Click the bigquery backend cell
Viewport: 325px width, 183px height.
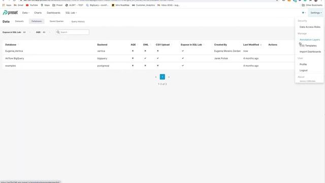[x=102, y=58]
